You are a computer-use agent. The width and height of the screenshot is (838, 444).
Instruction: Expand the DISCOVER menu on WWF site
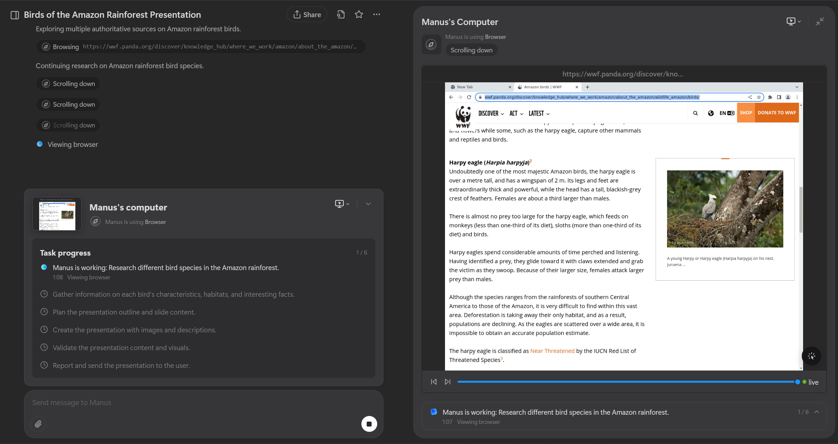click(x=491, y=113)
